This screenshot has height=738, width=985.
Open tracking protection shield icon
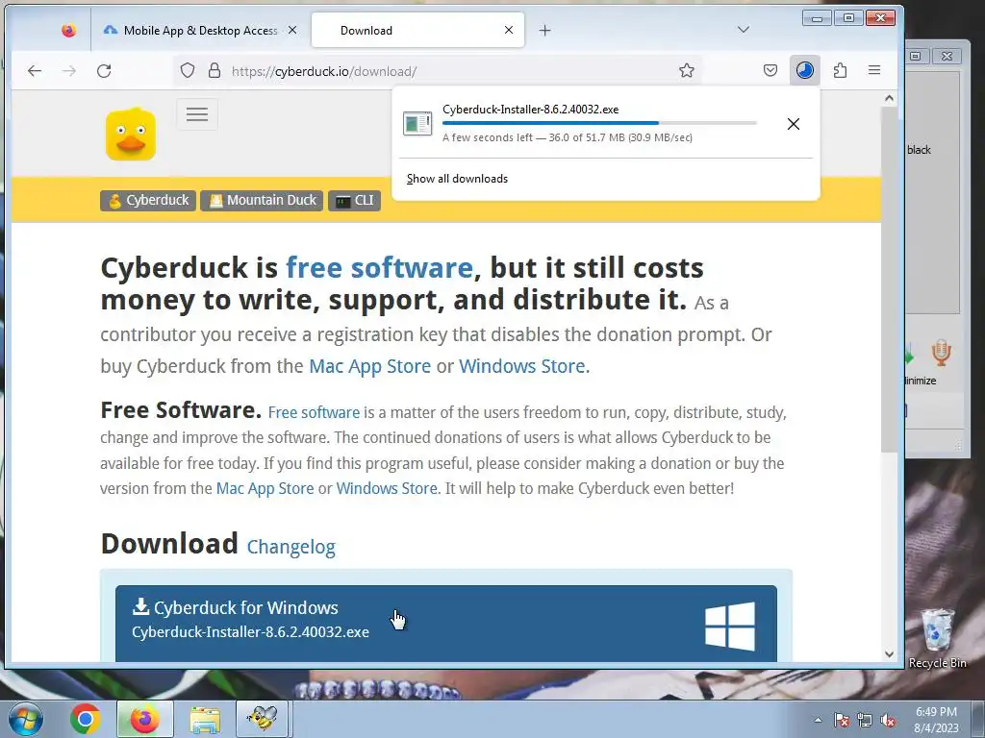(x=188, y=71)
